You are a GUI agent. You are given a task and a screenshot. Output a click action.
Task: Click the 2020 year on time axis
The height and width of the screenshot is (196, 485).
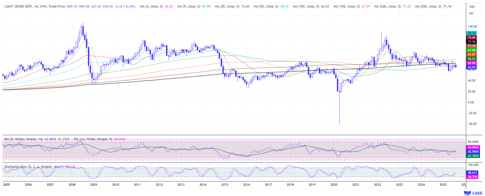click(334, 185)
